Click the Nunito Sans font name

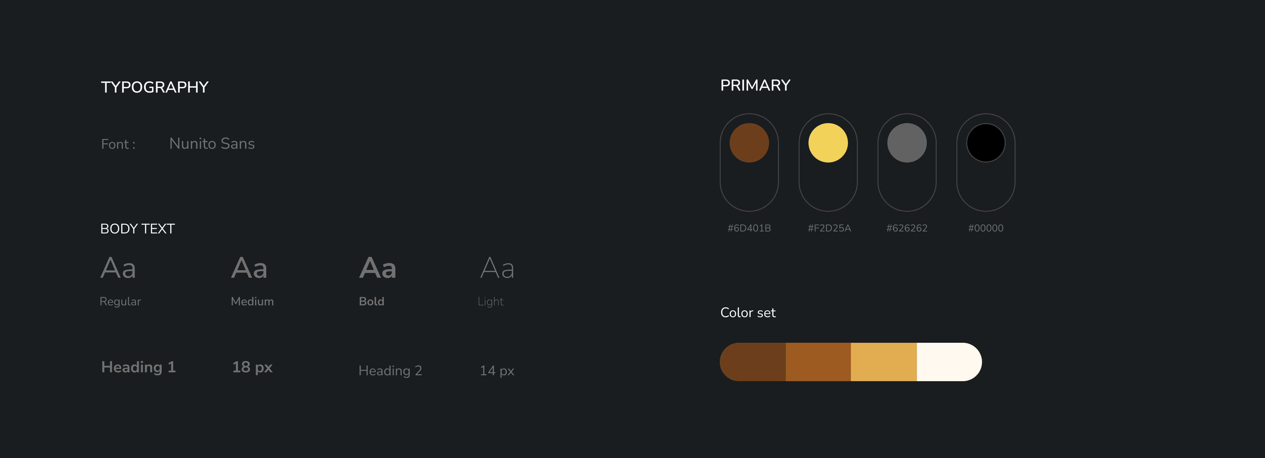tap(212, 143)
